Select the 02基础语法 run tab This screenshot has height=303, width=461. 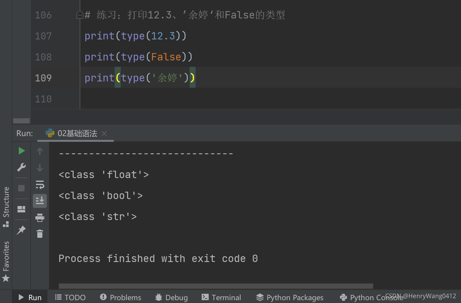[75, 134]
